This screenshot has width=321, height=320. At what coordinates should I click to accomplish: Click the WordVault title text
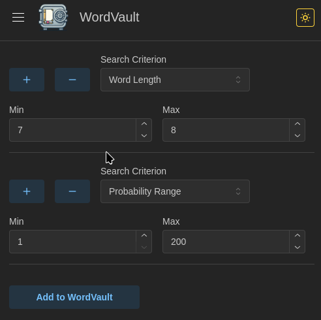[110, 17]
